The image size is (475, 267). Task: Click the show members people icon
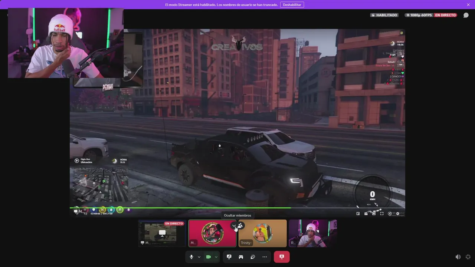240,225
